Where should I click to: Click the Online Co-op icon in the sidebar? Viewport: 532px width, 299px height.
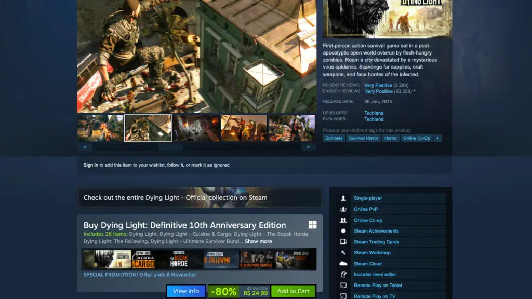[343, 220]
